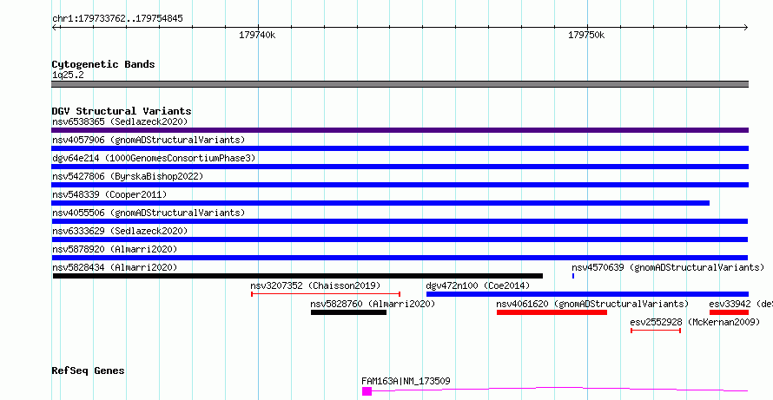Click the nsv6538365 (Sedlazeck2020) label

point(120,121)
